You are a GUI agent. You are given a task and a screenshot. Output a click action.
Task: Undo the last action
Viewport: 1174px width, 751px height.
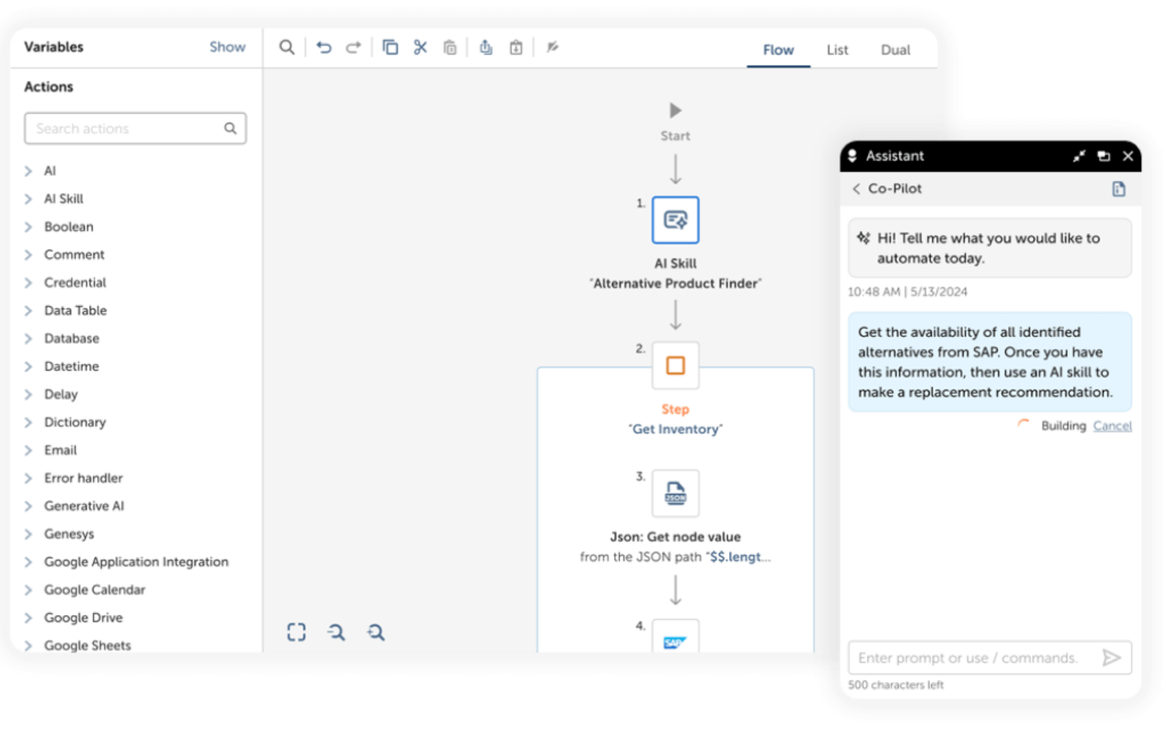(324, 47)
